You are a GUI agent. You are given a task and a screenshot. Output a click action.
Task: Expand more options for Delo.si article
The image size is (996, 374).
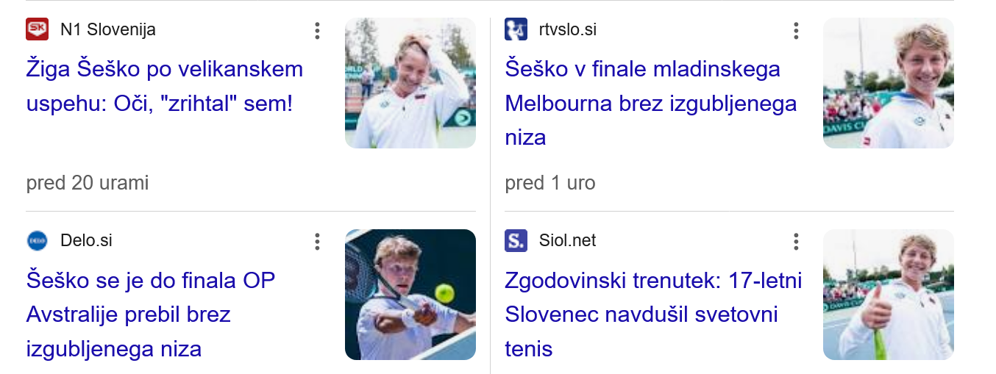[x=317, y=241]
